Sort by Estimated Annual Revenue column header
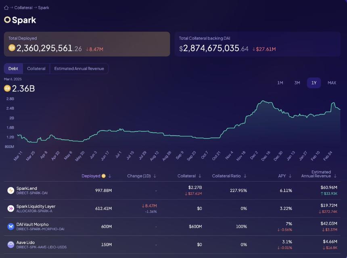Screen dimensions: 347x258 pos(316,174)
